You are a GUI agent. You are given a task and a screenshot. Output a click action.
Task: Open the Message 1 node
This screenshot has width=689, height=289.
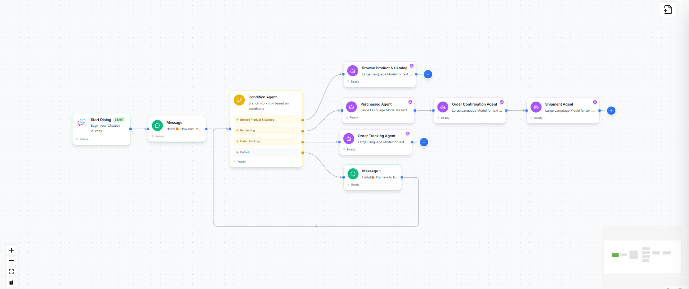tap(371, 171)
